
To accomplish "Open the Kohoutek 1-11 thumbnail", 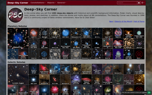I will (86, 54).
